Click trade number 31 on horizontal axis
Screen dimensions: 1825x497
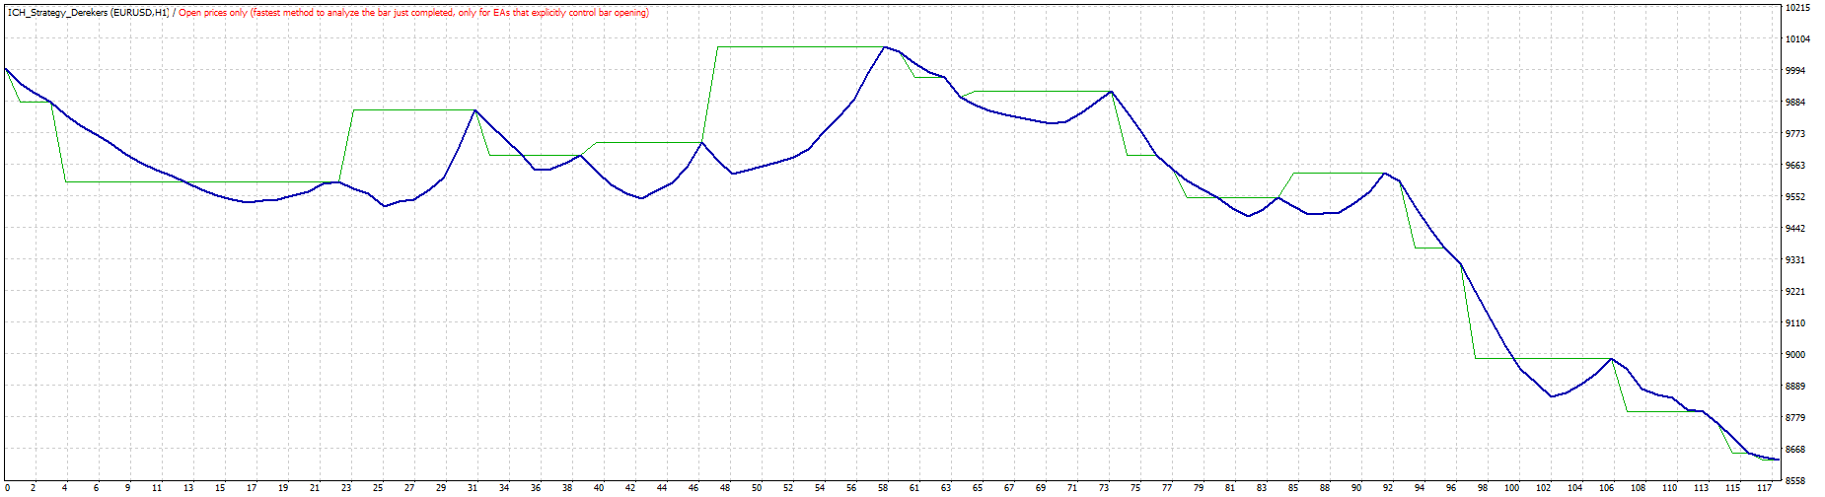pos(473,488)
